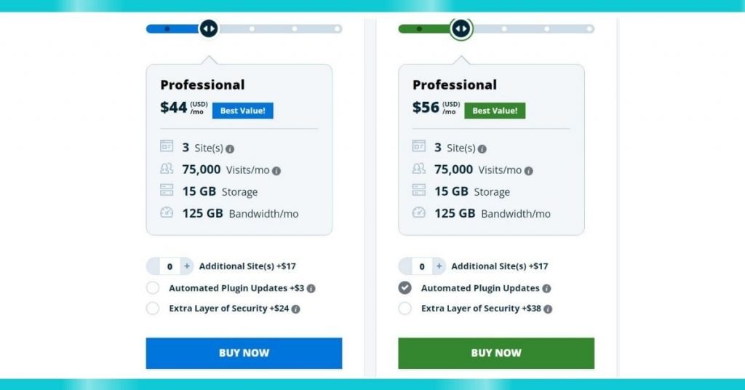Enable Extra Layer of Security +$24

[153, 309]
